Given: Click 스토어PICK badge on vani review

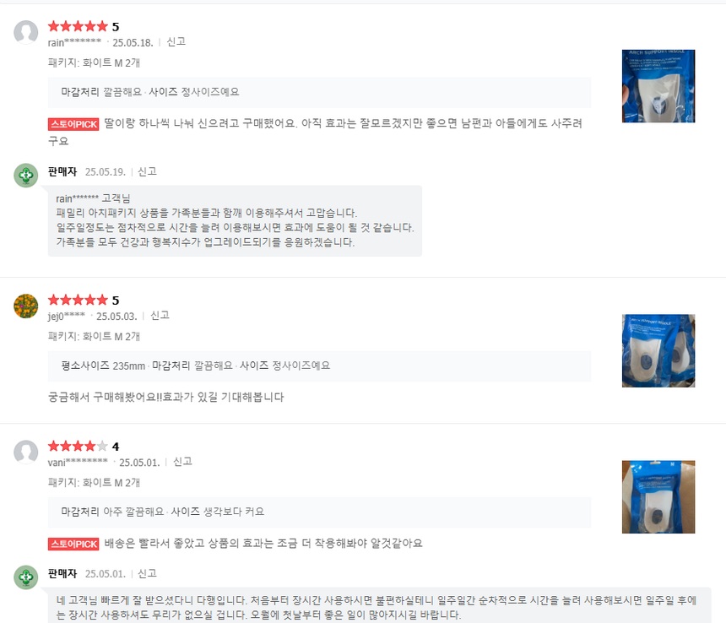Looking at the screenshot, I should click(73, 544).
